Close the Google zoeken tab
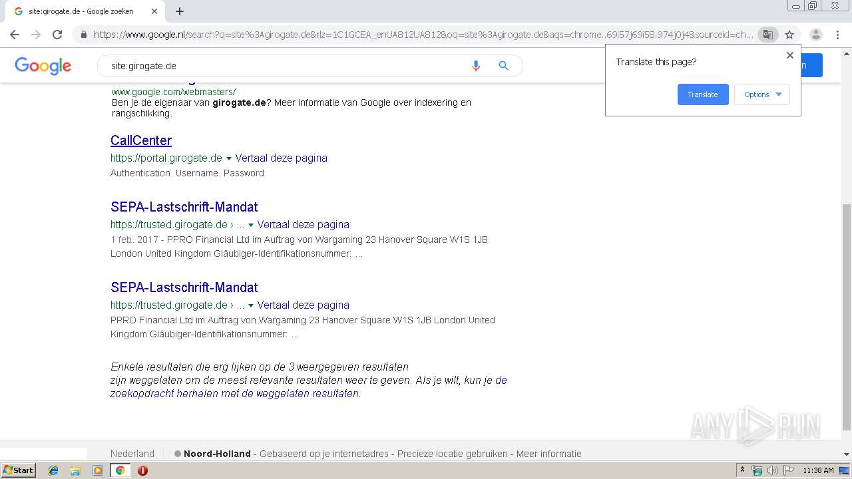 (154, 11)
